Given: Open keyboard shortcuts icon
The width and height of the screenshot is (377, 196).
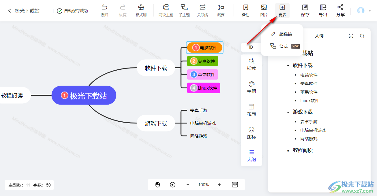Looking at the screenshot, I should point(235,185).
